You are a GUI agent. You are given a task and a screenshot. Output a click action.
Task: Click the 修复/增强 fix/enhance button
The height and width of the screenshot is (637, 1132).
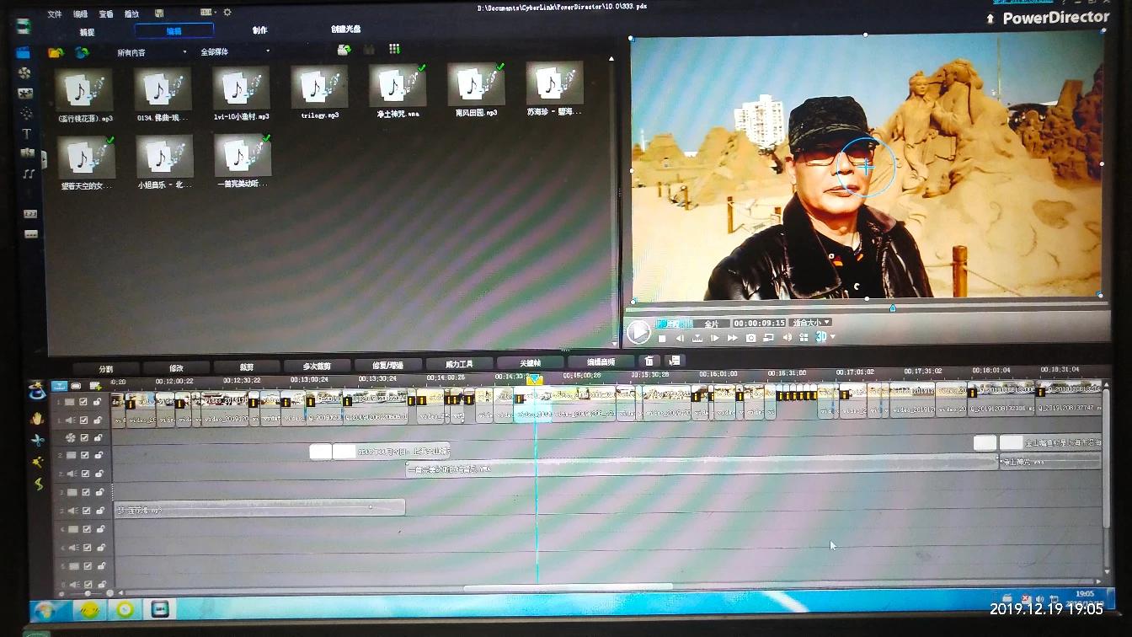pyautogui.click(x=388, y=366)
